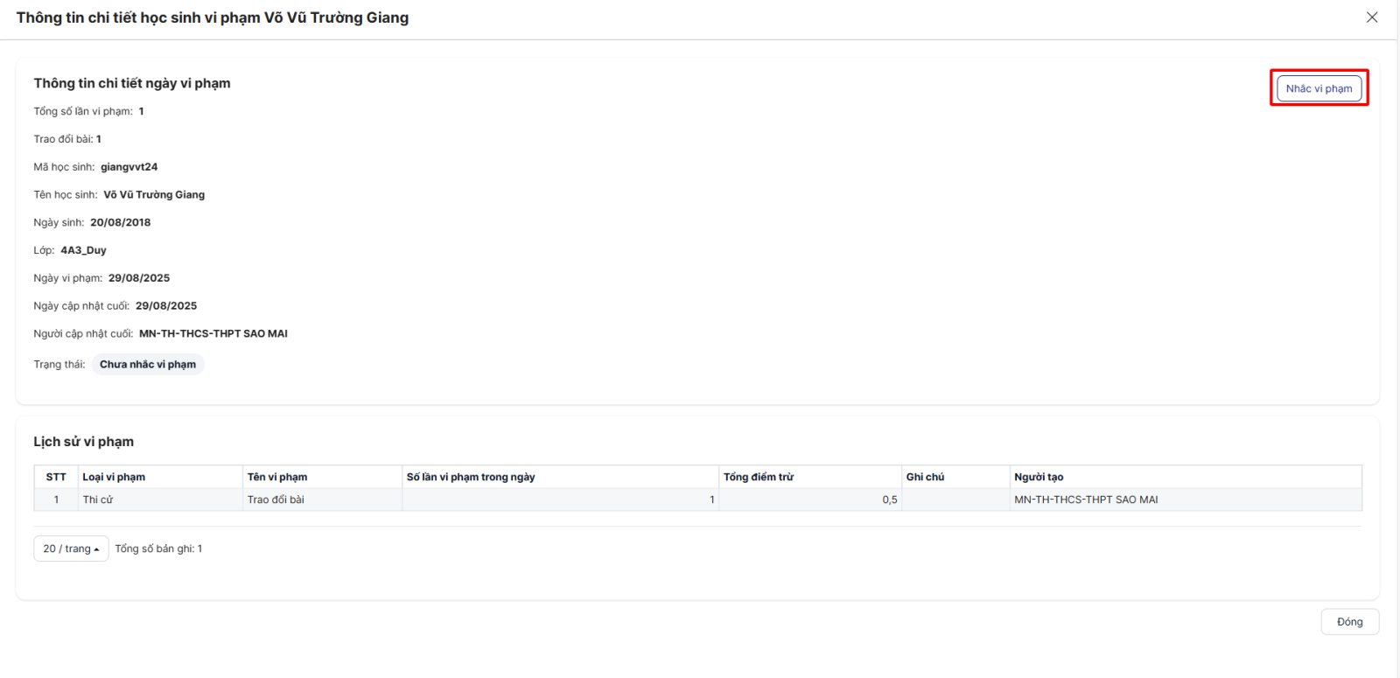Click the student code "giangvvt24"
The height and width of the screenshot is (678, 1400).
[129, 167]
